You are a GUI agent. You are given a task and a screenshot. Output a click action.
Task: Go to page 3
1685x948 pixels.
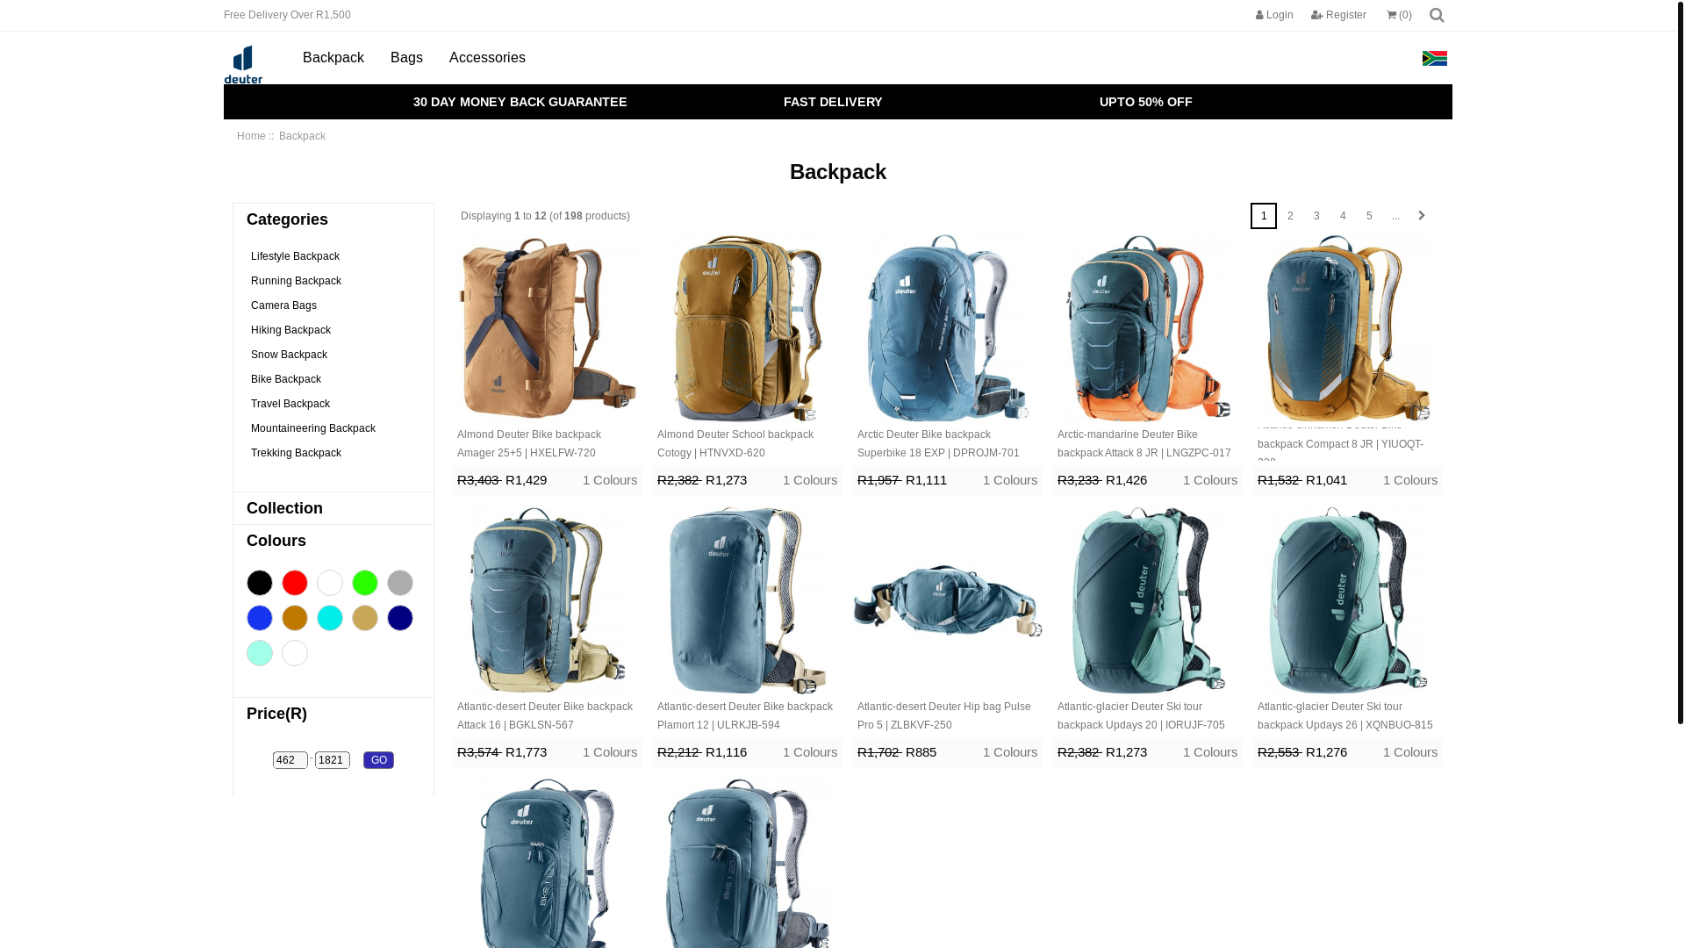pyautogui.click(x=1316, y=216)
